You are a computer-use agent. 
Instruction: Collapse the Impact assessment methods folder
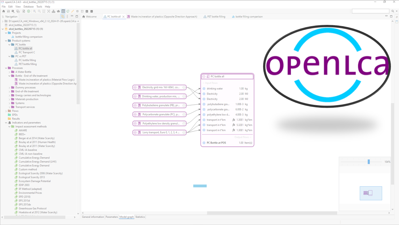point(9,127)
